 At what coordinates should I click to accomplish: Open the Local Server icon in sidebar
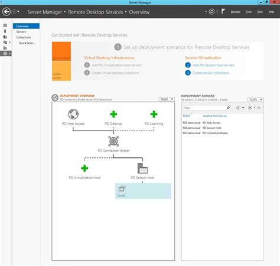click(x=5, y=31)
